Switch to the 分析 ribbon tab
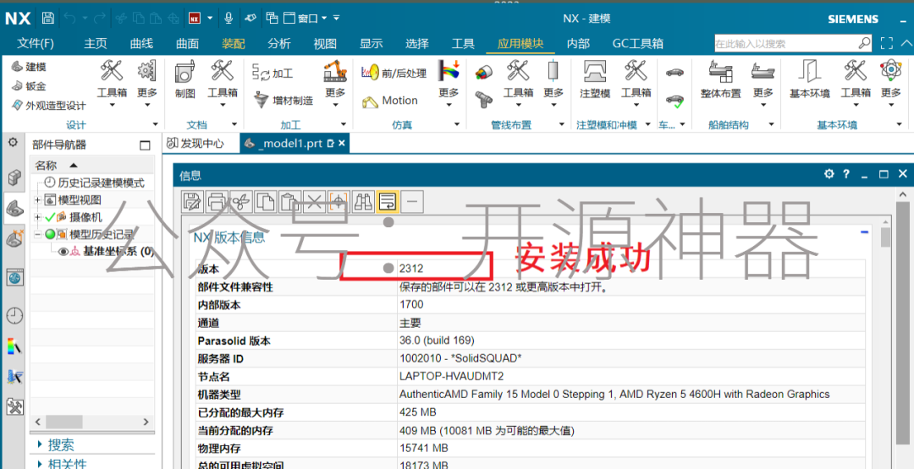The height and width of the screenshot is (469, 914). point(279,44)
